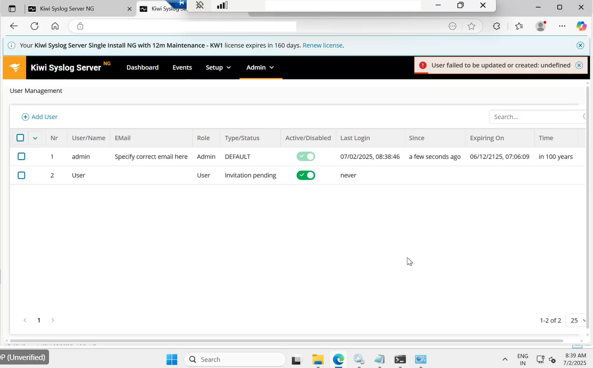Launch Notepad from the taskbar
Viewport: 593px width, 368px height.
click(x=379, y=359)
